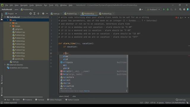The width and height of the screenshot is (190, 107).
Task: Click the CRLF line separator indicator
Action: [147, 103]
